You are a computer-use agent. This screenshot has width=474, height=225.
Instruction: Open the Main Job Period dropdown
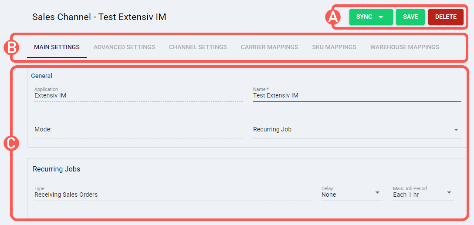[423, 193]
